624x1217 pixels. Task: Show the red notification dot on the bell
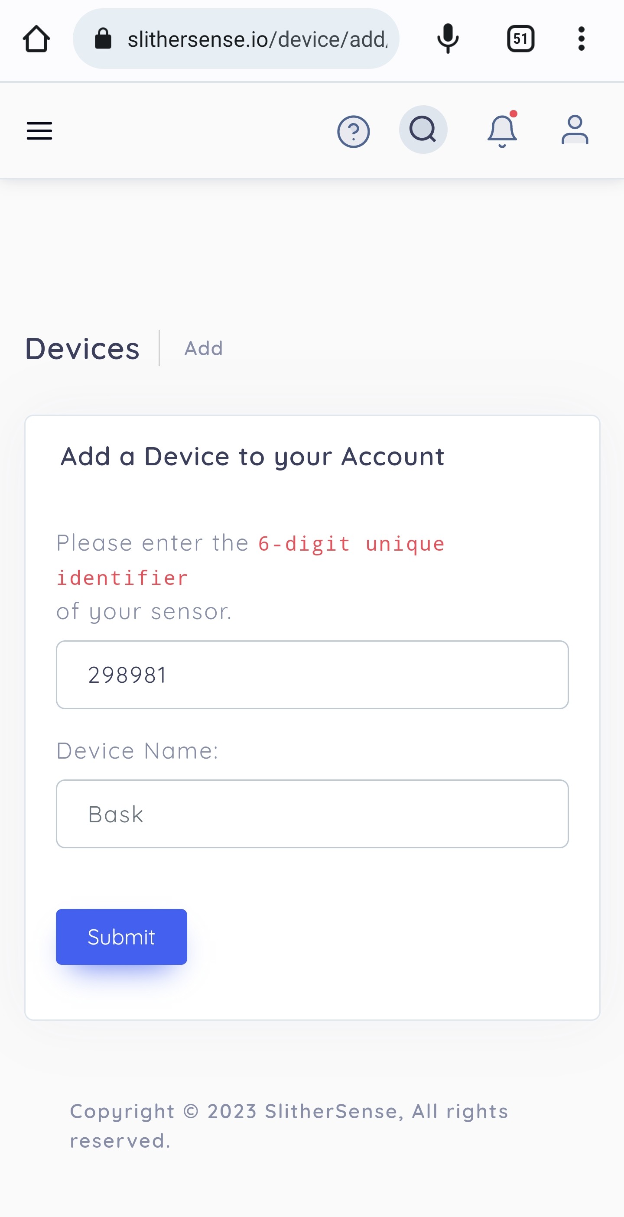pos(514,114)
